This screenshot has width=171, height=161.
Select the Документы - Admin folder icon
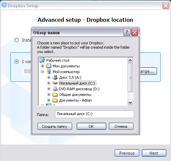tap(55, 100)
